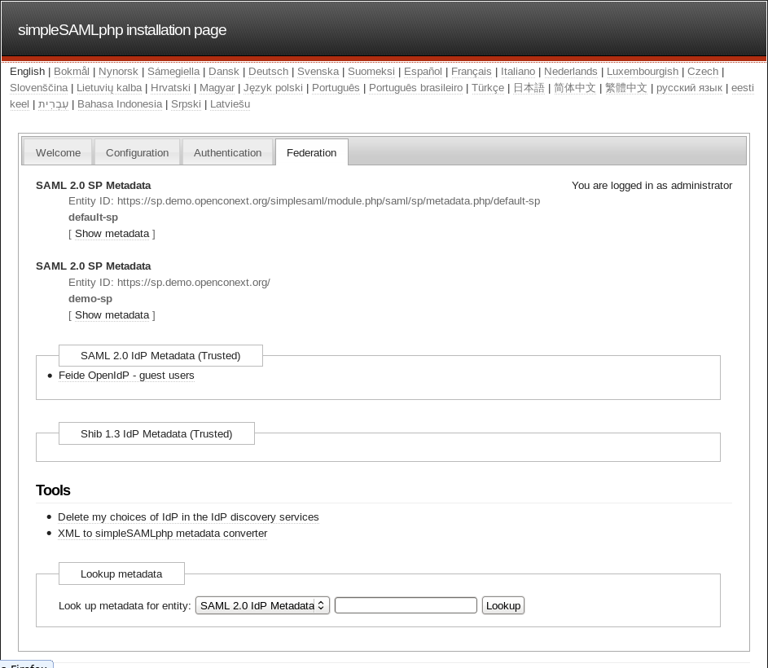Click the 'You are logged in as administrator' text
Screen dimensions: 768x668
652,185
